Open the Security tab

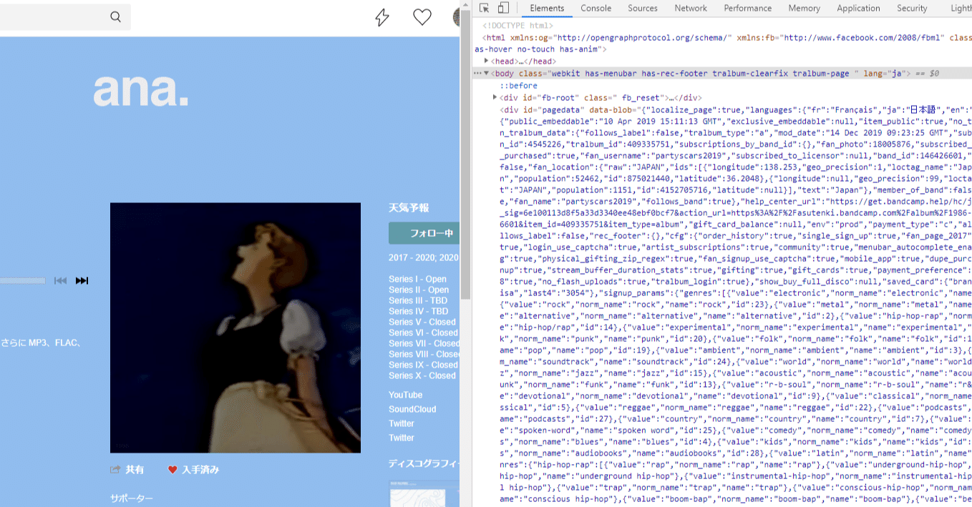click(x=912, y=8)
